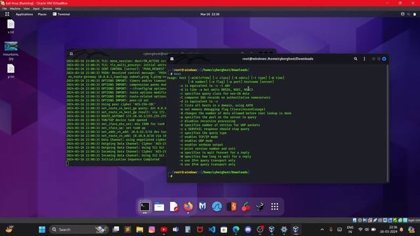420x236 pixels.
Task: Click the '-l lists all hosts' help line
Action: [216, 106]
